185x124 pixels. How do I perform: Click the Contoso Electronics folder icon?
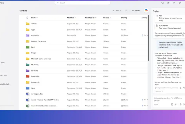coord(28,41)
